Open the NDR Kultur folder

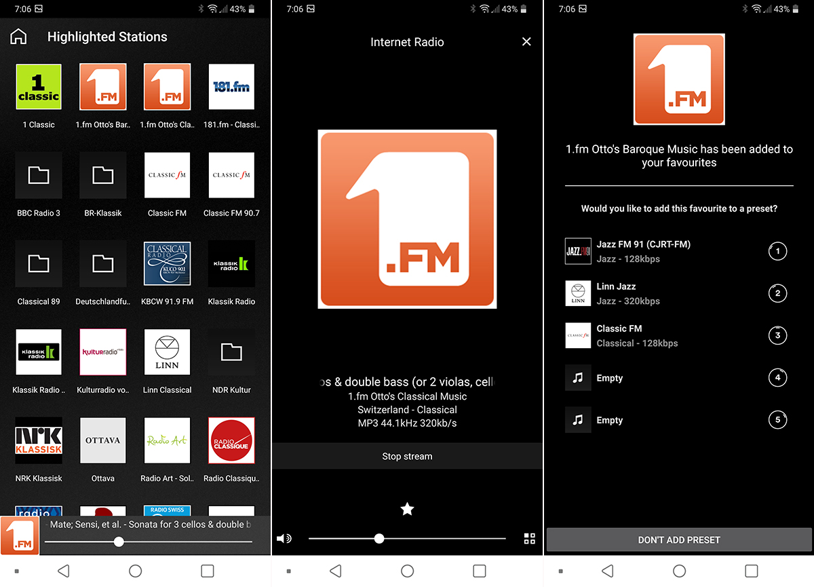231,352
